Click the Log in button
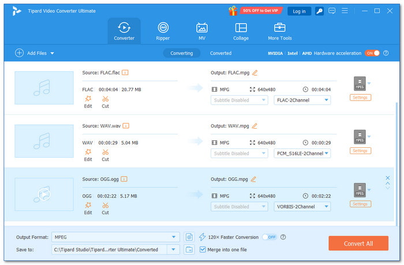Screen dimensions: 404x265 (299, 11)
